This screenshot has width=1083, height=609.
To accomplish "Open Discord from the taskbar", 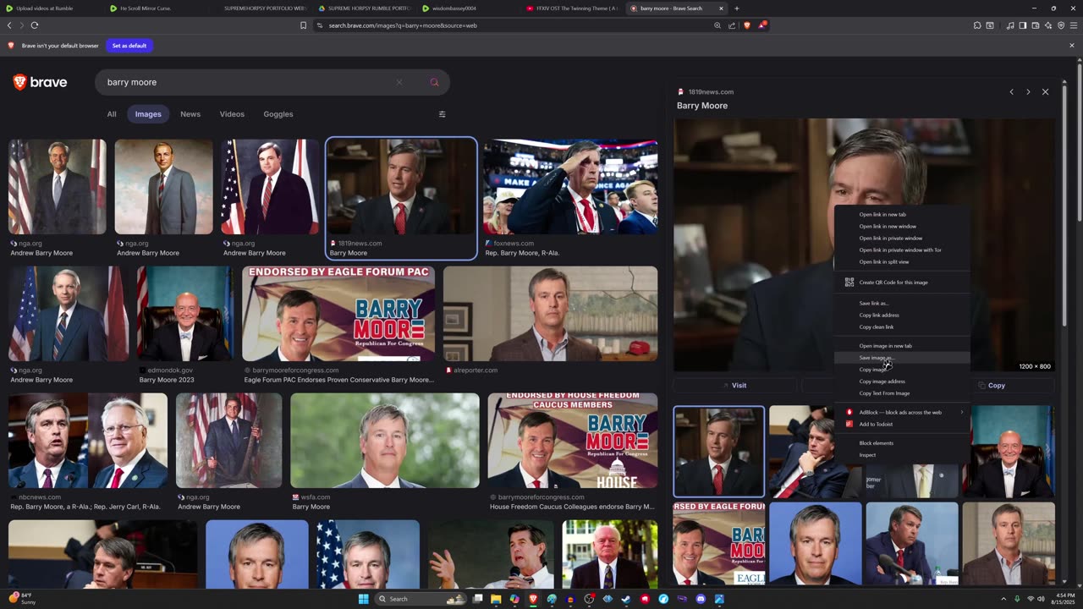I will click(x=701, y=599).
